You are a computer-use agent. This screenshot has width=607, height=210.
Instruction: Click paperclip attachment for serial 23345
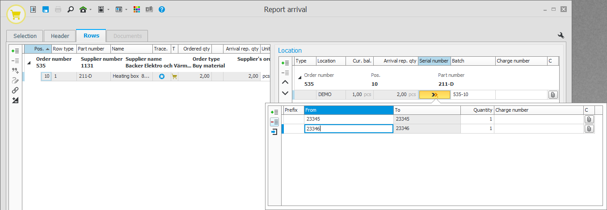pyautogui.click(x=589, y=119)
